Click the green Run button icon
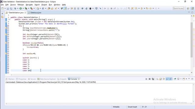 coord(20,8)
